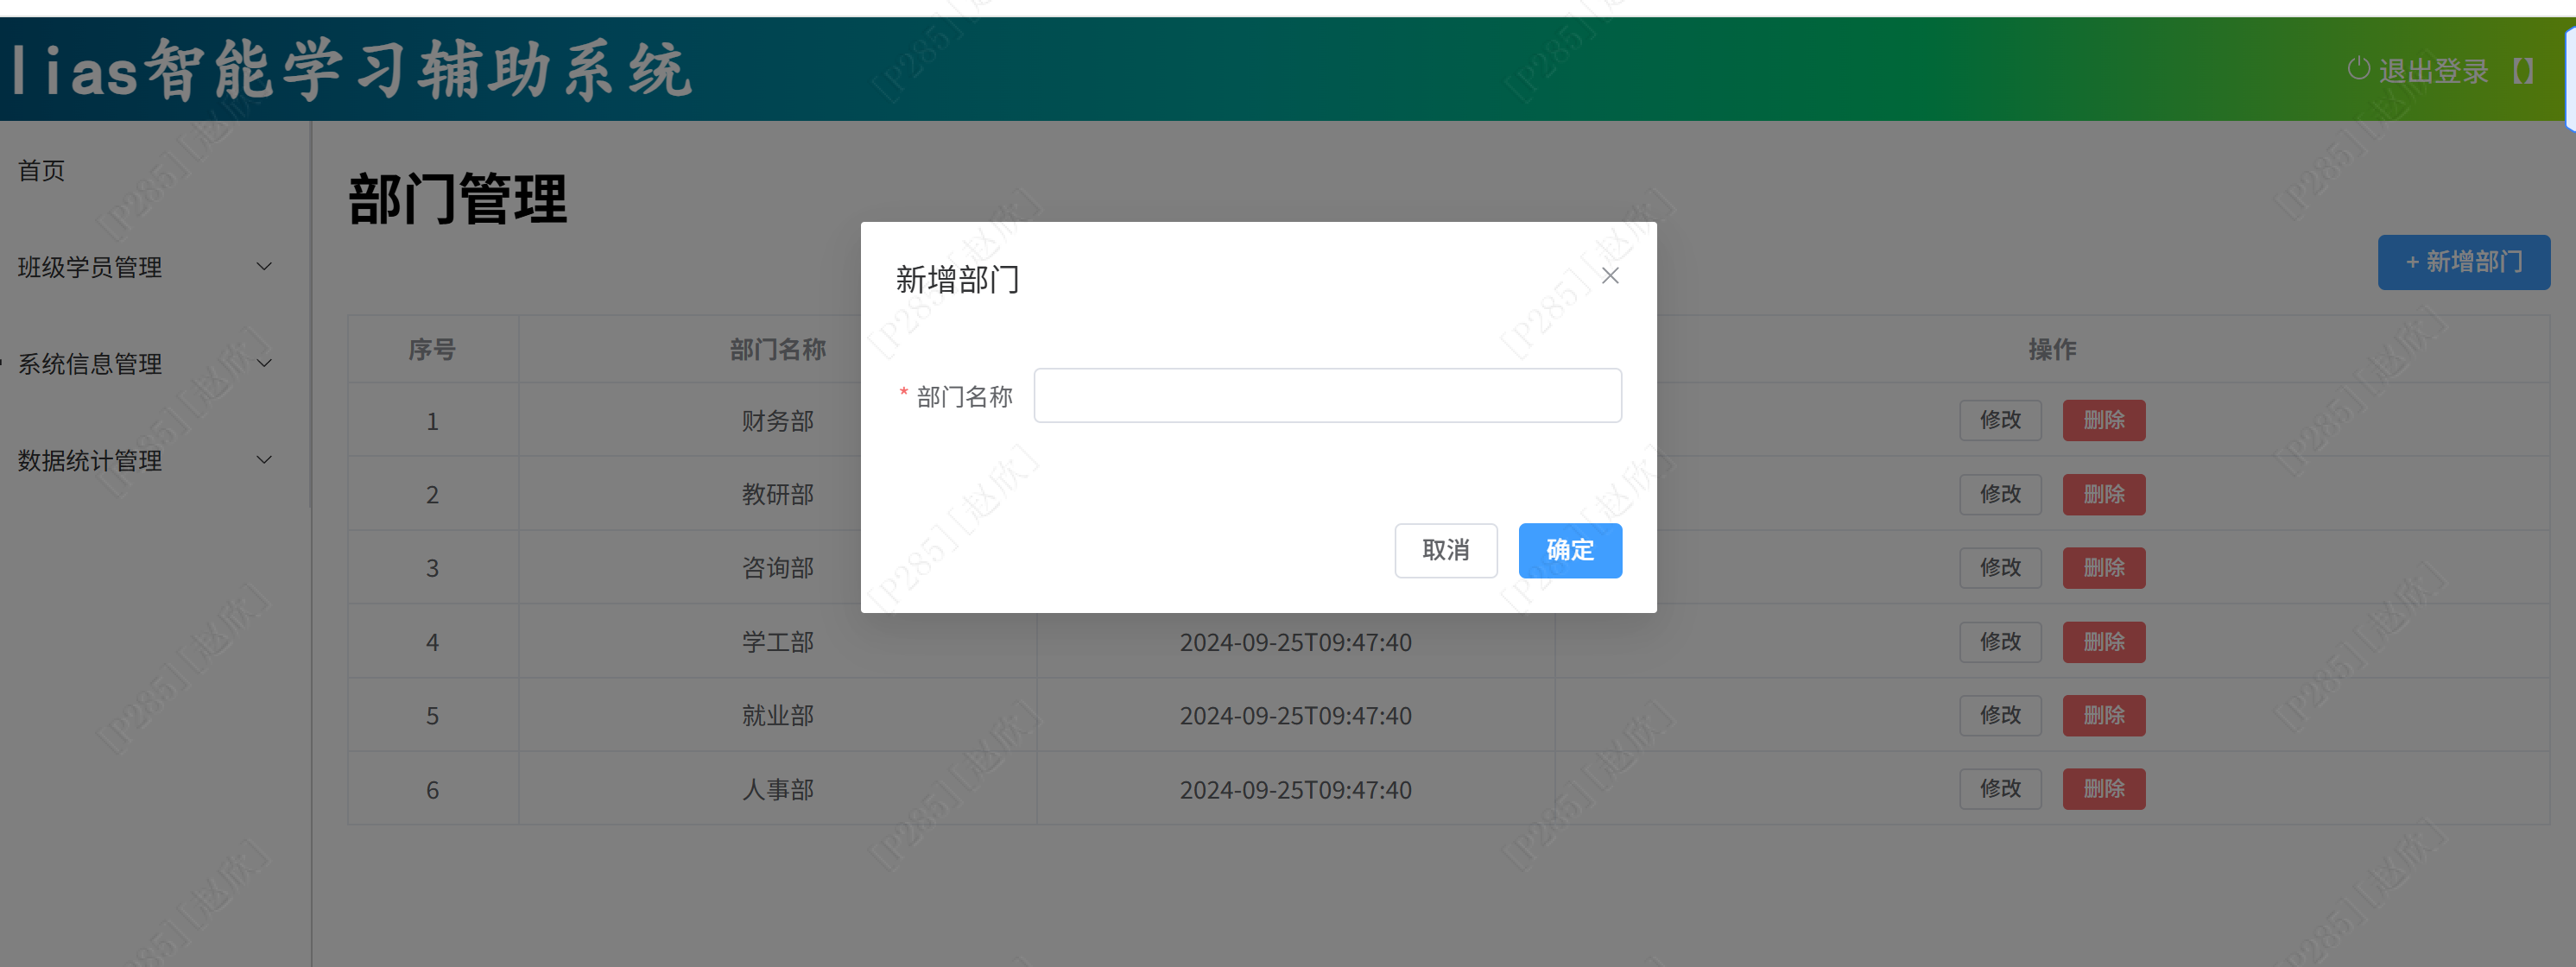Open the 首页 menu item
Image resolution: width=2576 pixels, height=967 pixels.
42,171
